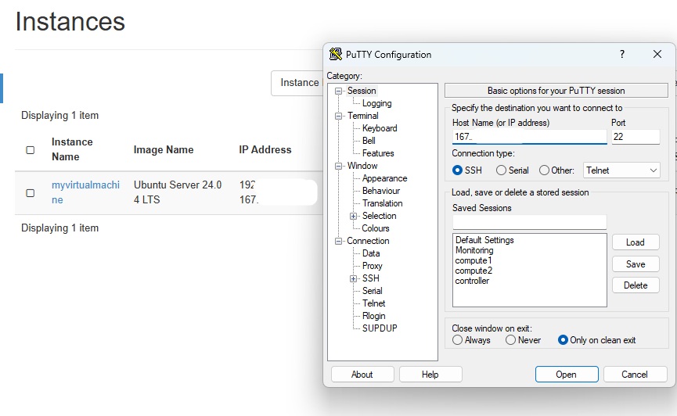
Task: Choose the Never close window option
Action: (510, 340)
